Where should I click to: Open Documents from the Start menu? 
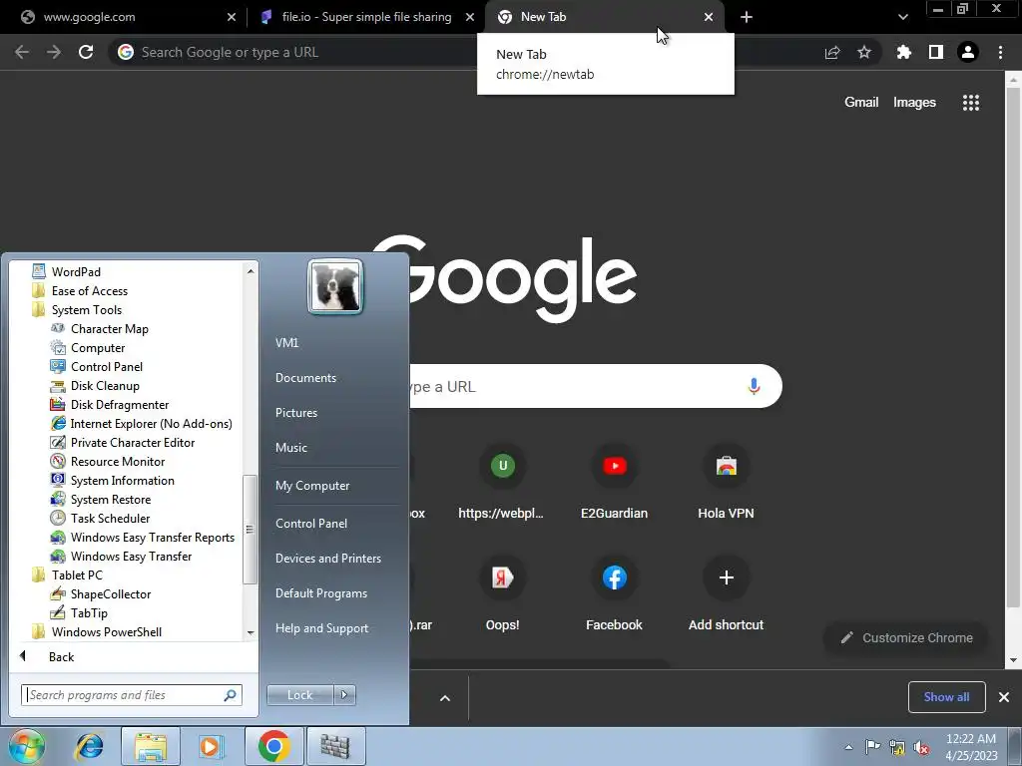point(305,378)
